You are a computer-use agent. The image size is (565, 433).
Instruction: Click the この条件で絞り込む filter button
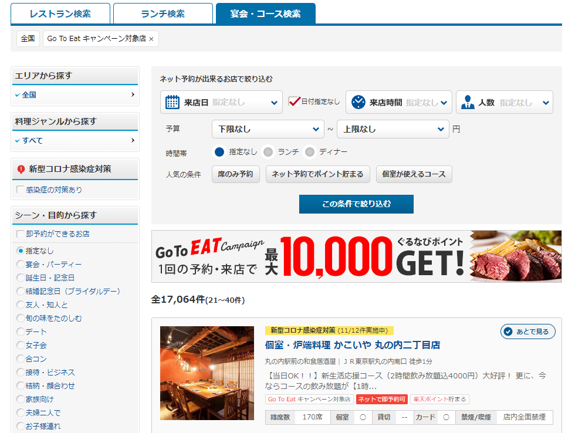(x=356, y=204)
